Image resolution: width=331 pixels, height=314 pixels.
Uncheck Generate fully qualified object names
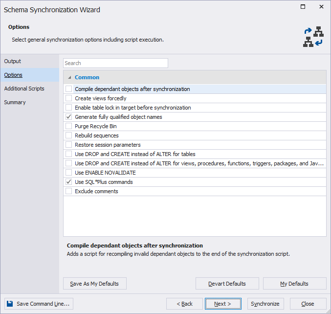68,117
